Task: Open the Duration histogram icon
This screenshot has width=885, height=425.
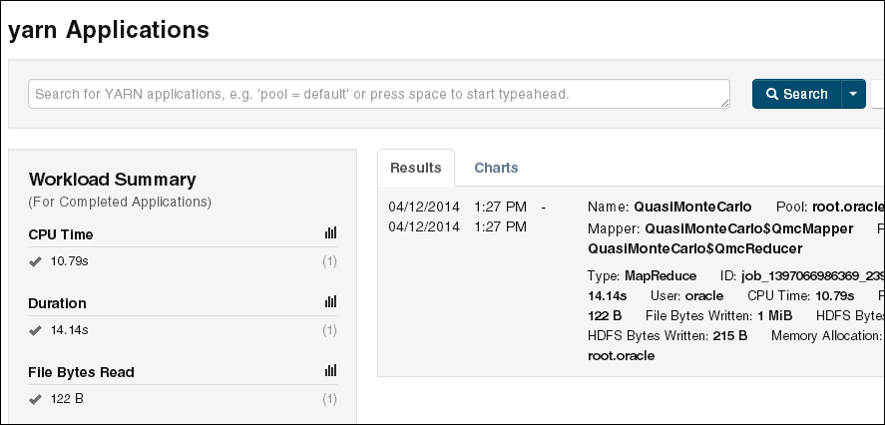Action: [x=330, y=302]
